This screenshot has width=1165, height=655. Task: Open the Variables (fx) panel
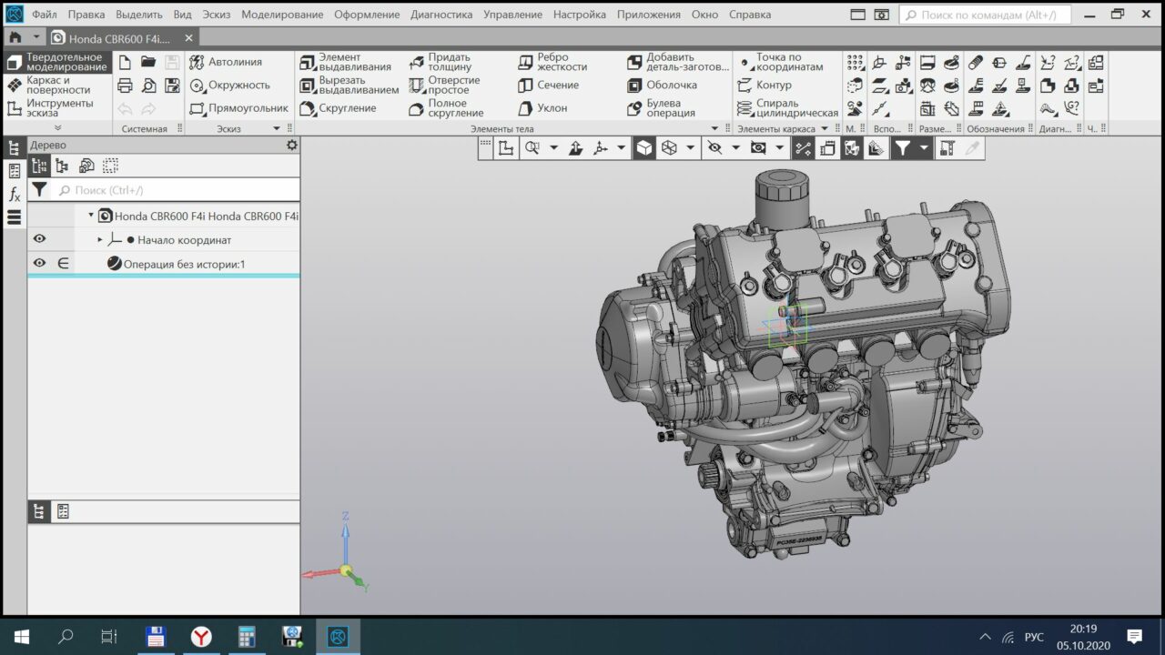(14, 194)
